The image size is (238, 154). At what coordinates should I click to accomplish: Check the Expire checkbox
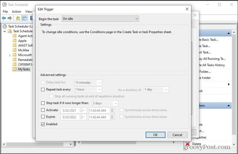[x=43, y=117]
